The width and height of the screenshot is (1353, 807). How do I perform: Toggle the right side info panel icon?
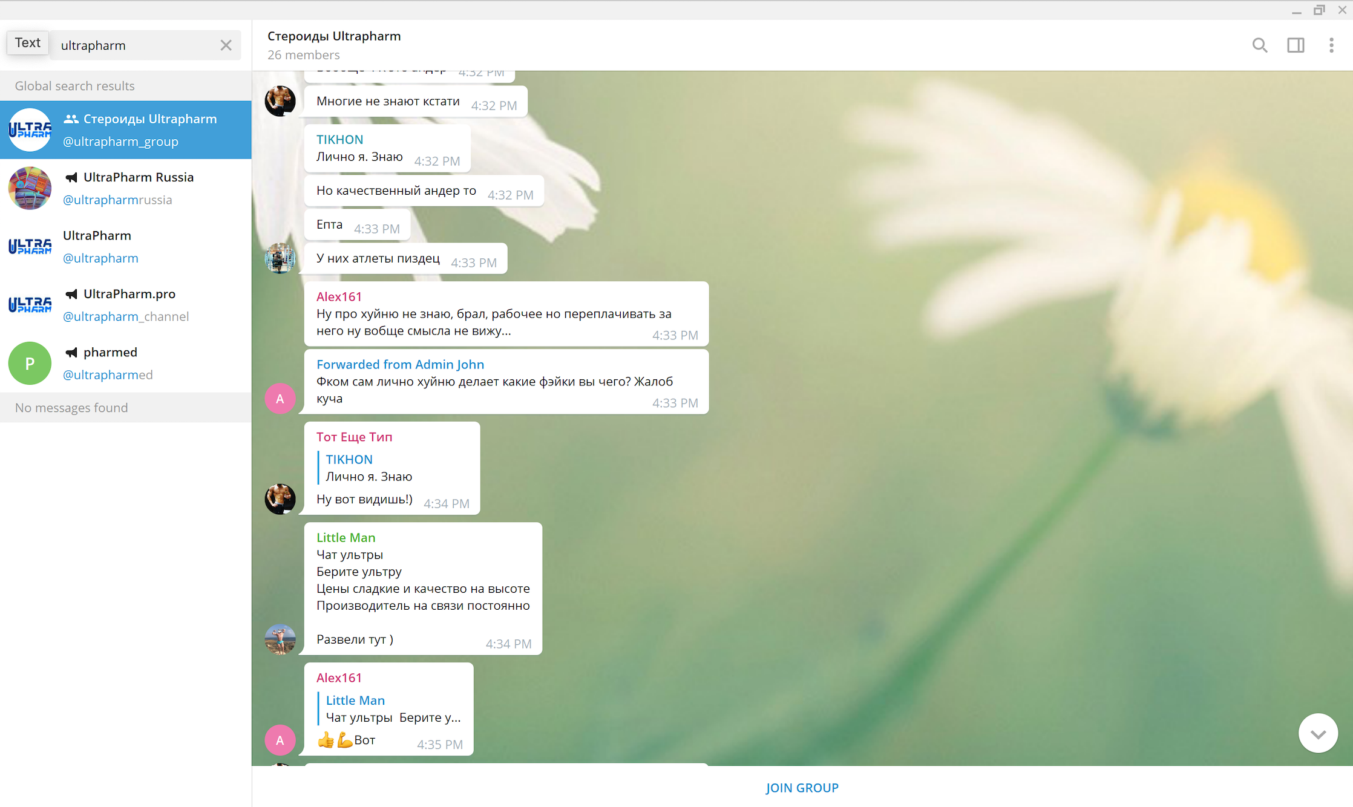[1296, 45]
